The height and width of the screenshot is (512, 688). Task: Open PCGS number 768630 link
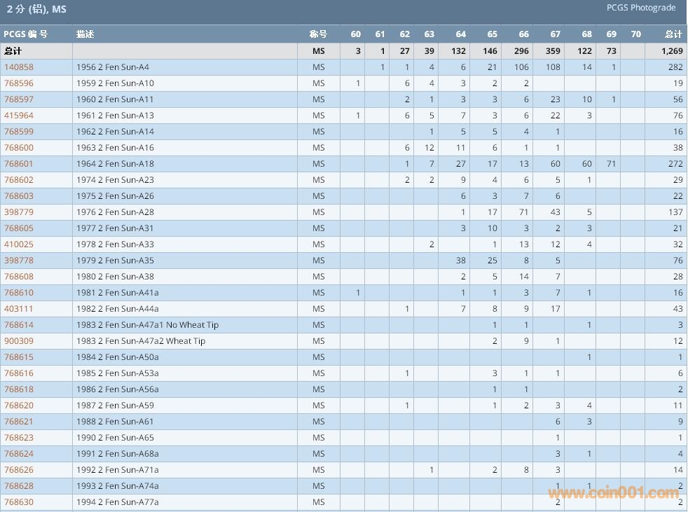click(x=19, y=502)
